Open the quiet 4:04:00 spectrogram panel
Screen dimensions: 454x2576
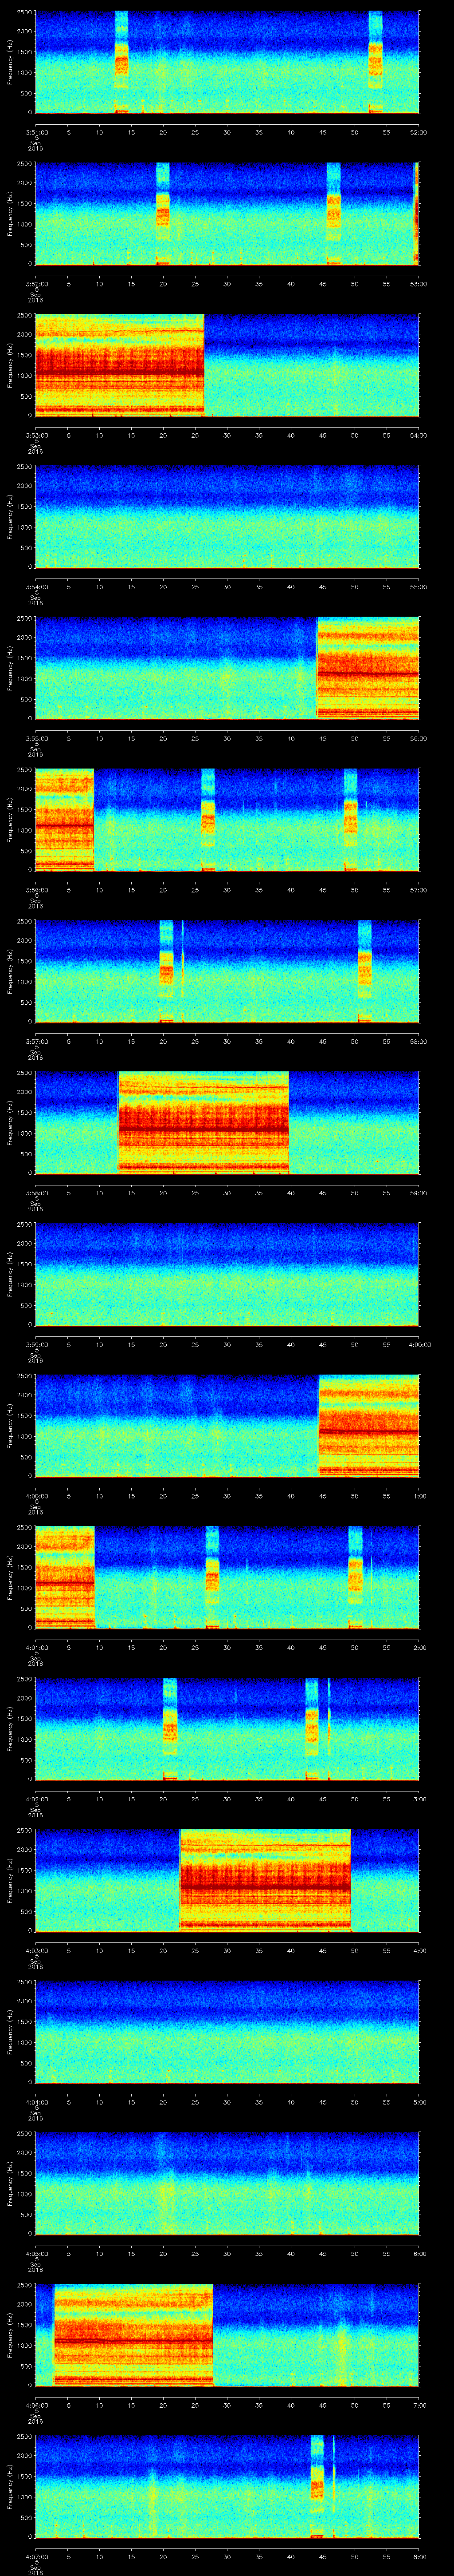click(x=227, y=2031)
